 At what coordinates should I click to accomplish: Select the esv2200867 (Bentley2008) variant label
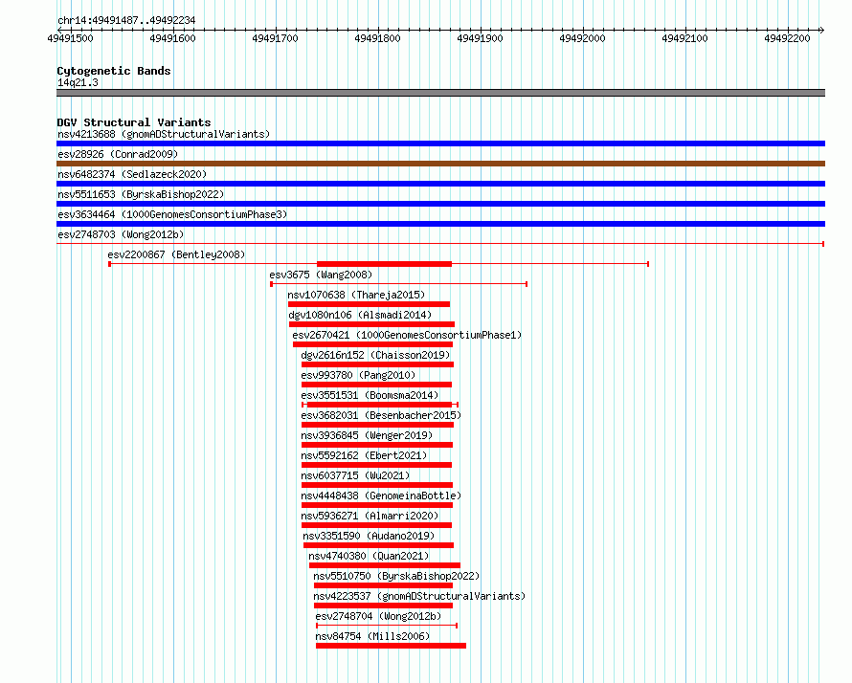[176, 254]
